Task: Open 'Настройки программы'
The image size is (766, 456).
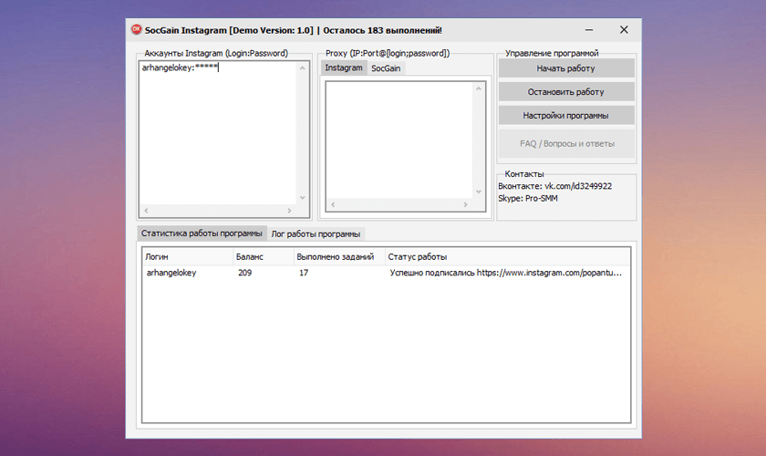Action: click(x=566, y=115)
